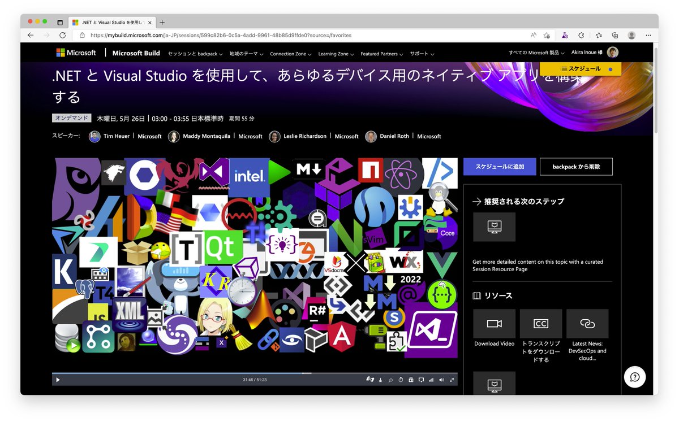Click the Download Video label
The image size is (679, 422).
click(x=494, y=343)
